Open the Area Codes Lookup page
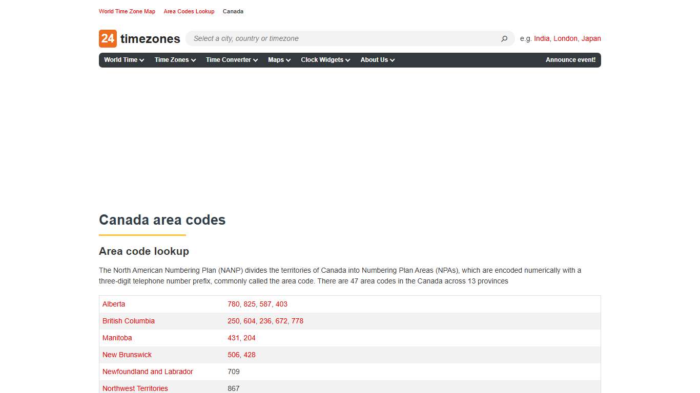 [x=189, y=11]
